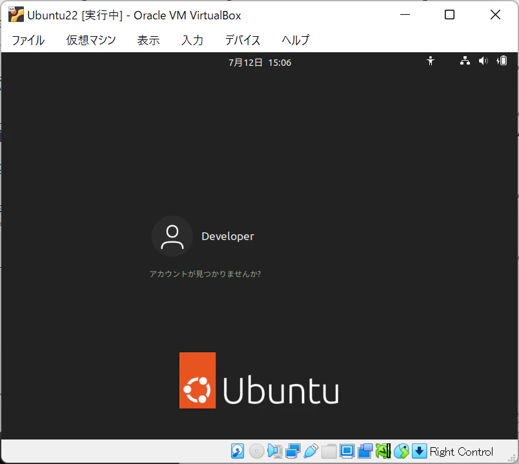Click the volume speaker icon in Ubuntu top bar
This screenshot has width=519, height=464.
(x=483, y=61)
